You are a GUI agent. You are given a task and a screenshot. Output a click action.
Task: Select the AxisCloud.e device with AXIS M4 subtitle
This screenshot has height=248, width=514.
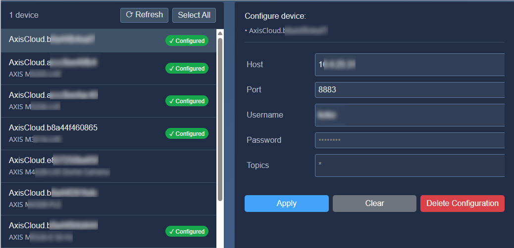pyautogui.click(x=108, y=166)
